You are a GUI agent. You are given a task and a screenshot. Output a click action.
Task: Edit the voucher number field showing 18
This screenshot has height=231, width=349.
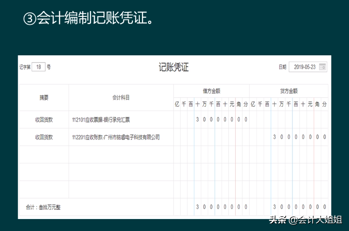point(38,67)
